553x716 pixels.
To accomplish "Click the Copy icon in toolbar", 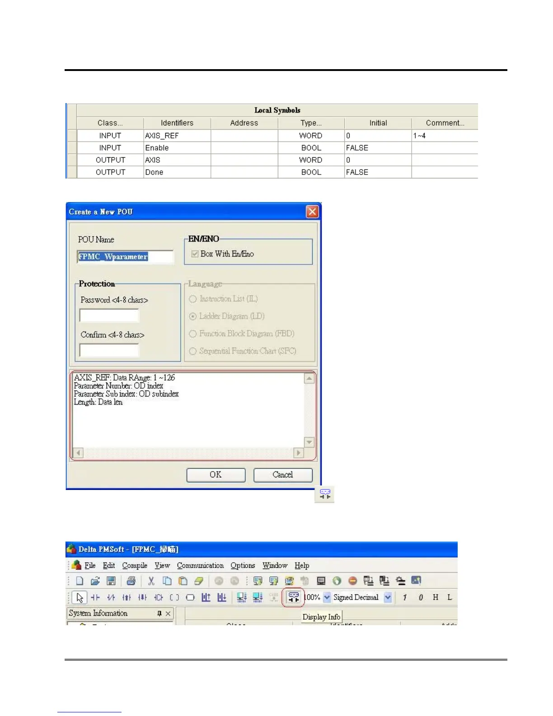I will (x=167, y=581).
